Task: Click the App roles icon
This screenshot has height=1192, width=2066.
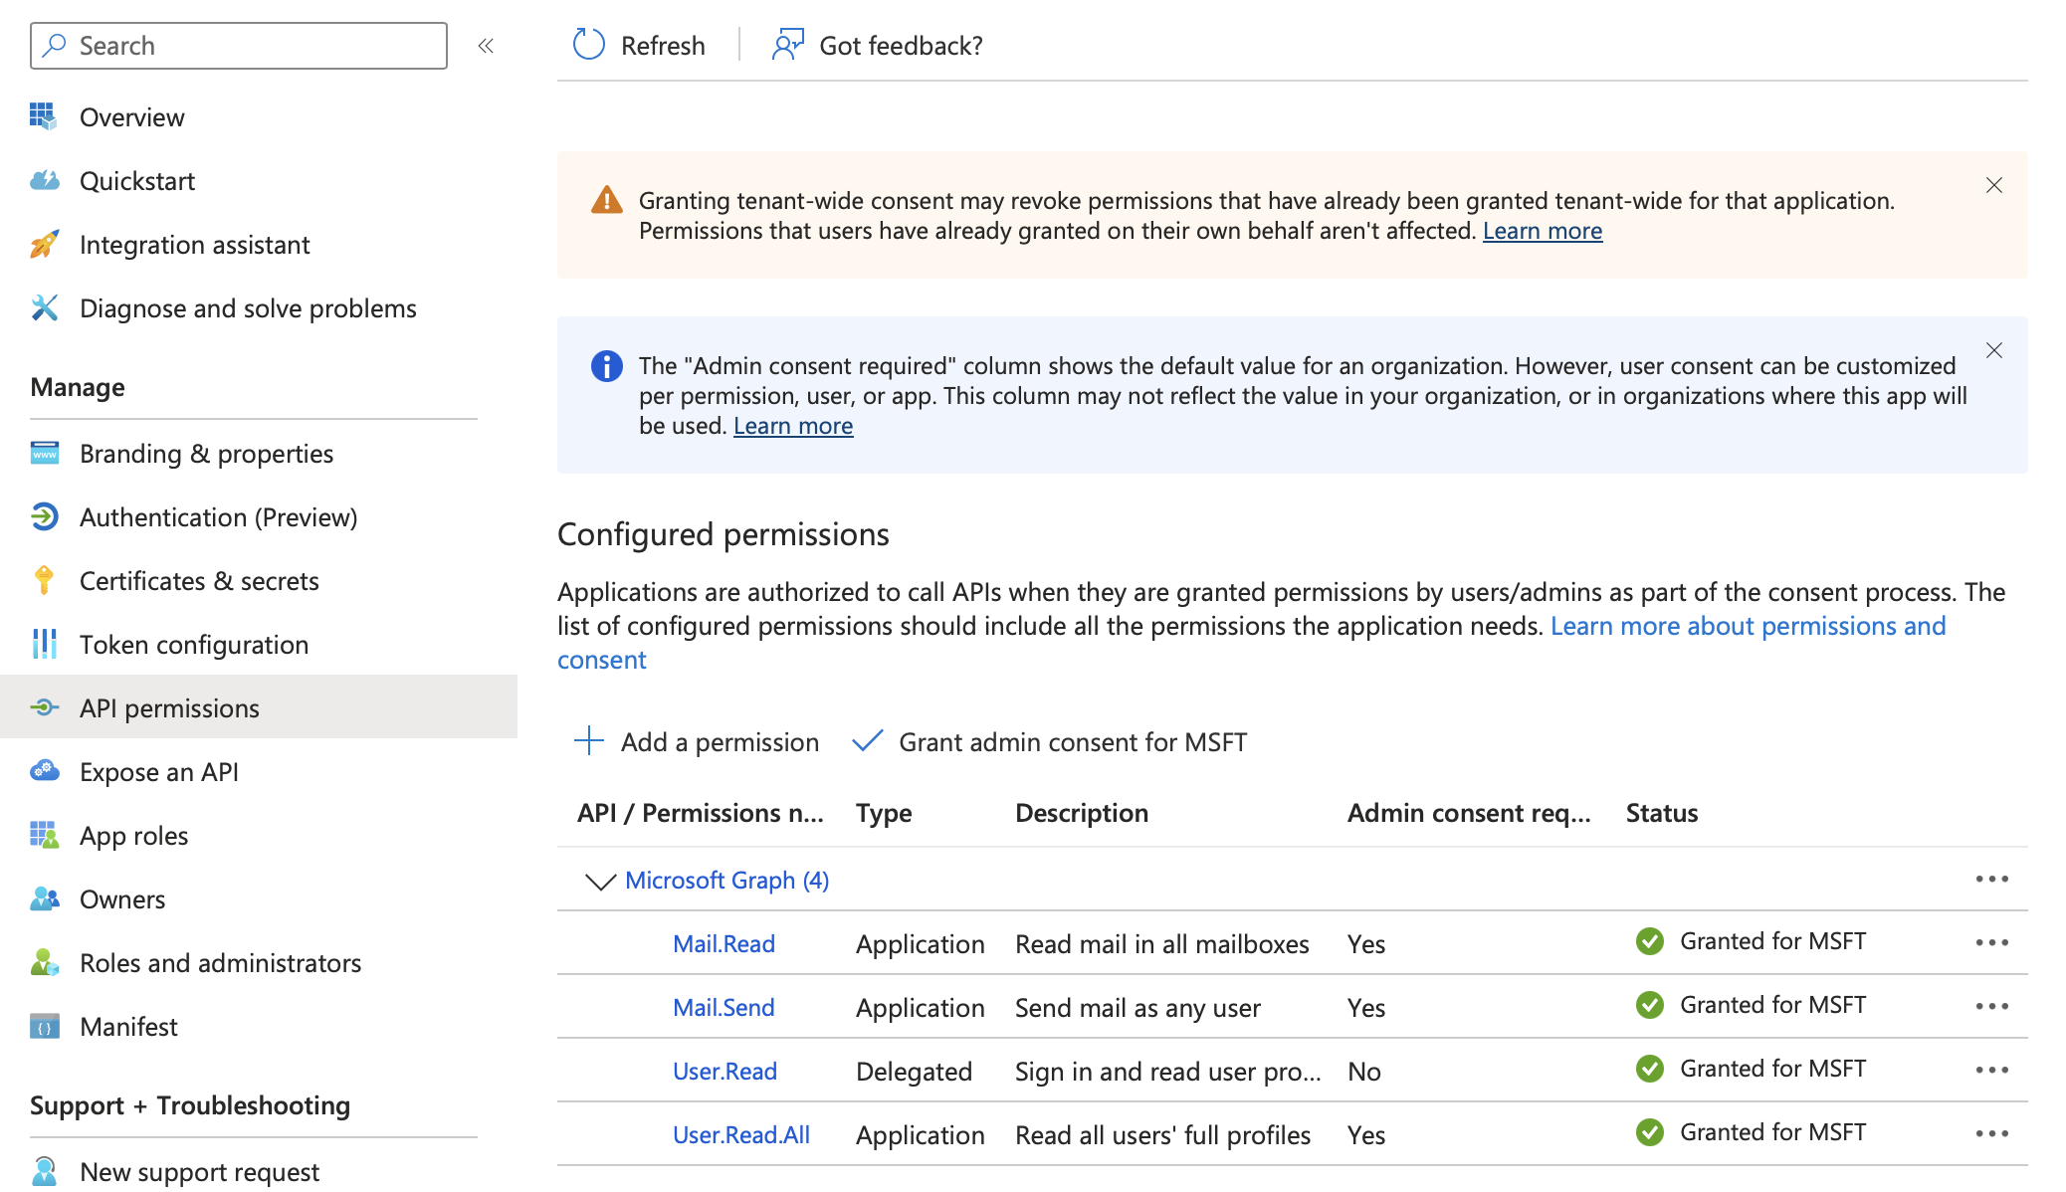Action: point(44,835)
